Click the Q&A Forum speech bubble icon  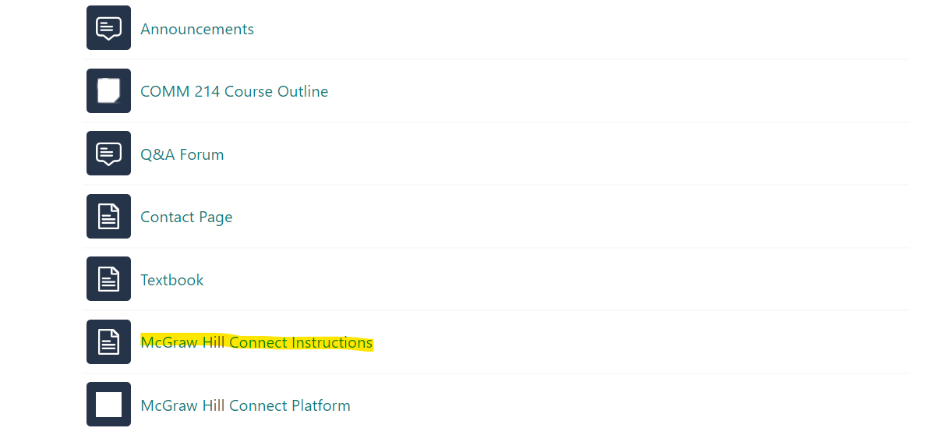pyautogui.click(x=108, y=154)
